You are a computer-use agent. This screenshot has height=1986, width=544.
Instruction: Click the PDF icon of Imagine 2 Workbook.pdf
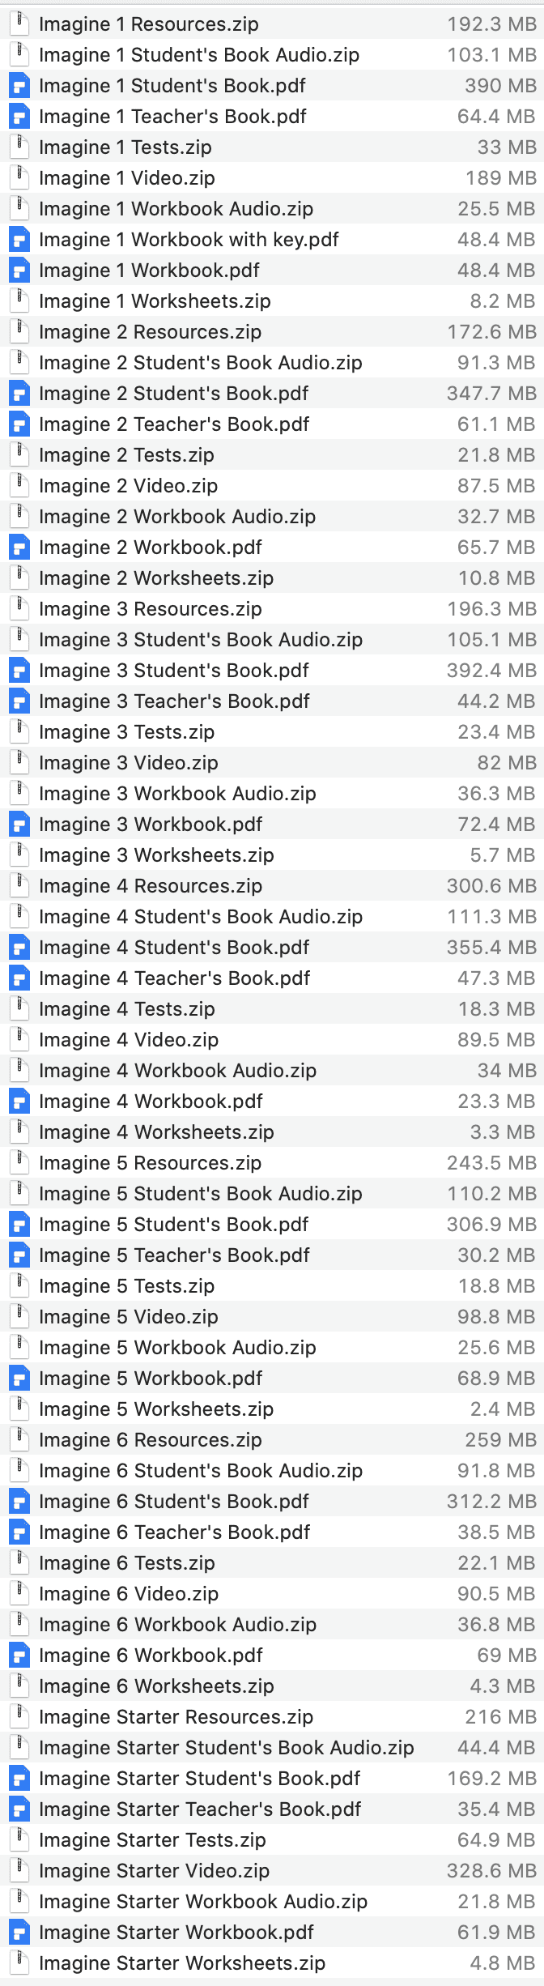(19, 548)
